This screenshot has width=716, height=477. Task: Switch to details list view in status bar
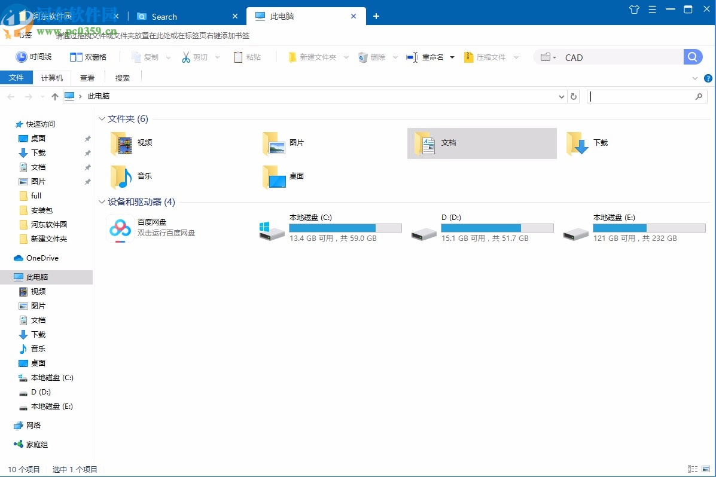[x=693, y=469]
